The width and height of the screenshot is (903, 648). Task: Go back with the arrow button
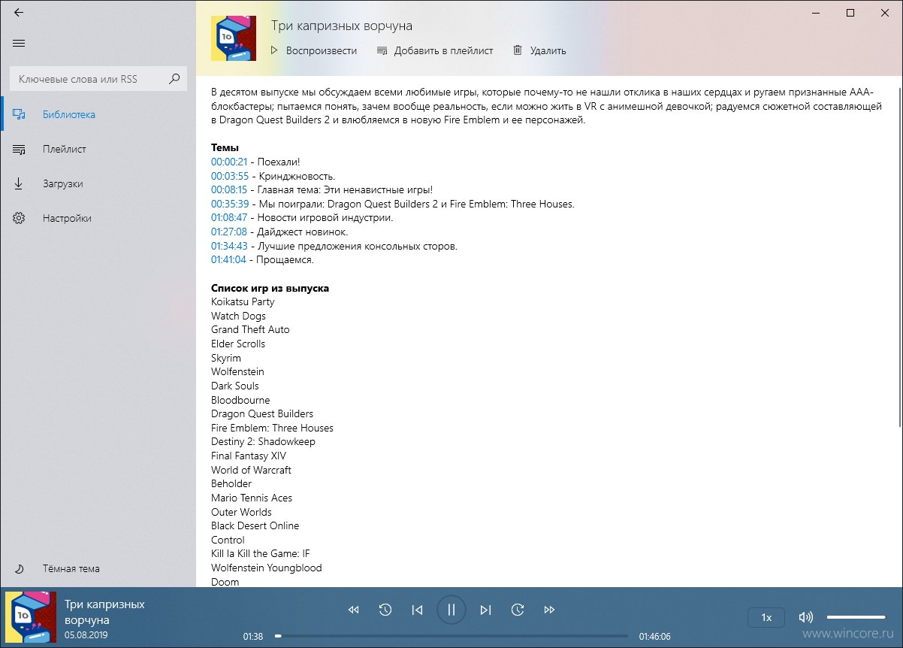[19, 12]
